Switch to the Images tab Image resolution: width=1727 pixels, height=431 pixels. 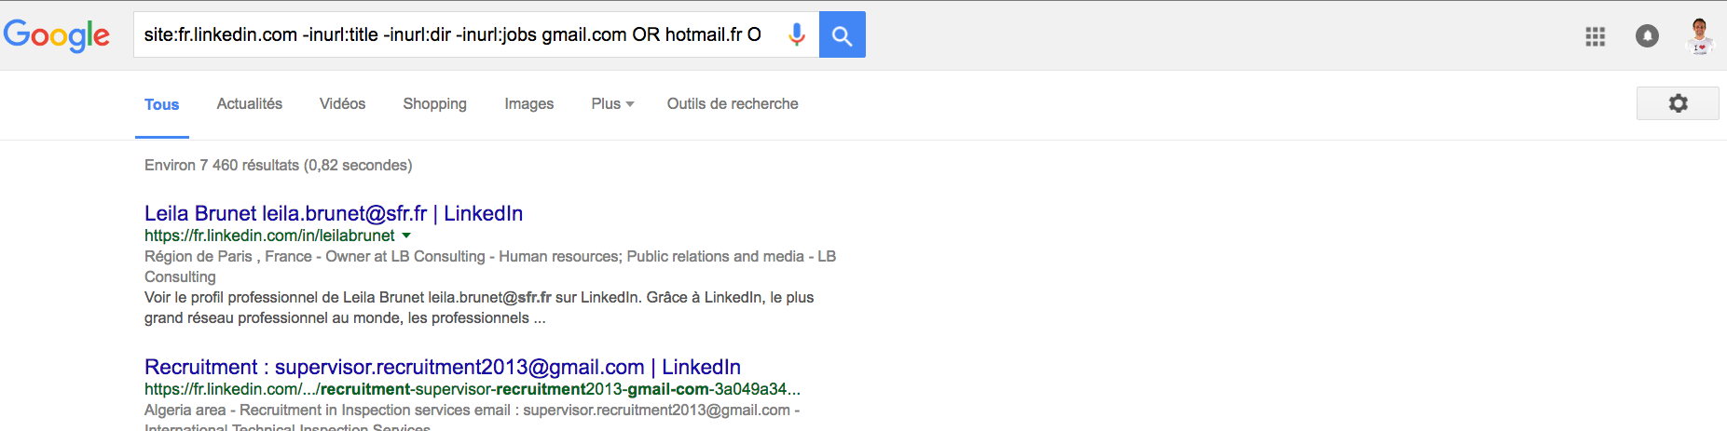(528, 104)
